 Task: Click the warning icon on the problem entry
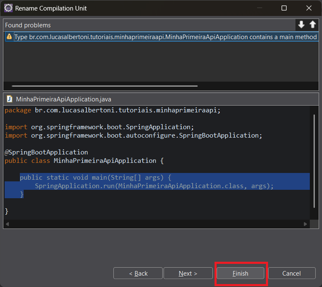tap(9, 37)
